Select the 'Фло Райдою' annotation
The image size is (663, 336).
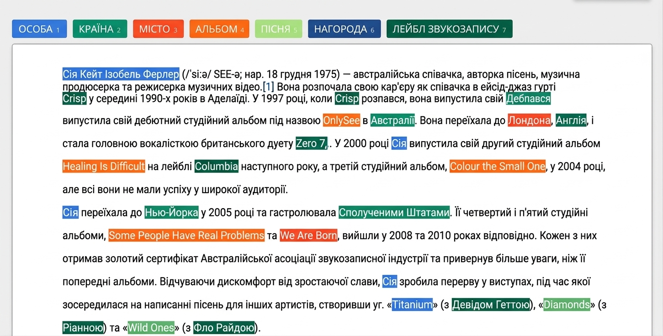(x=223, y=327)
